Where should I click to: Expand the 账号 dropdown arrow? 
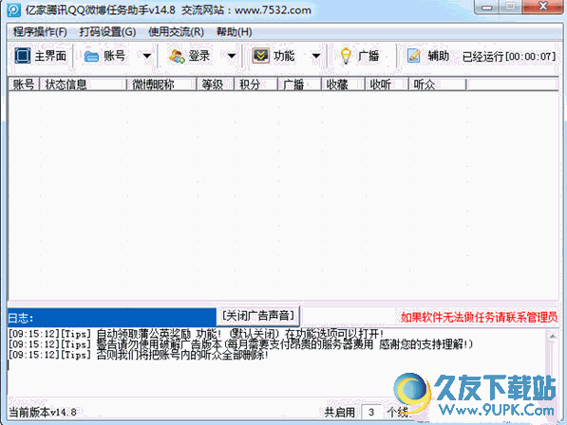[x=147, y=56]
